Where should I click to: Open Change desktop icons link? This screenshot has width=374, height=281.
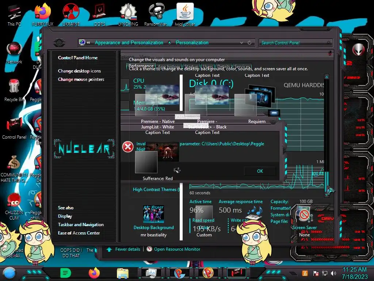[79, 71]
